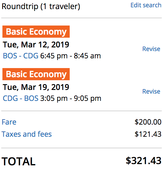This screenshot has height=172, width=163.
Task: Open the Edit search link
Action: 146,5
